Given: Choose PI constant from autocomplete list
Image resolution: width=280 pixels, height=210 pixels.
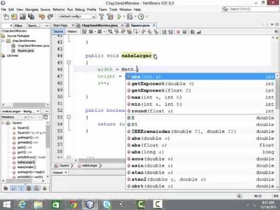Looking at the screenshot, I should (x=201, y=124).
